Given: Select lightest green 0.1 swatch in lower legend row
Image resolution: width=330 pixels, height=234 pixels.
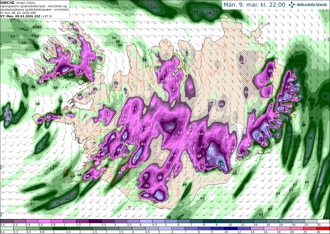Looking at the screenshot, I should click(6, 228).
